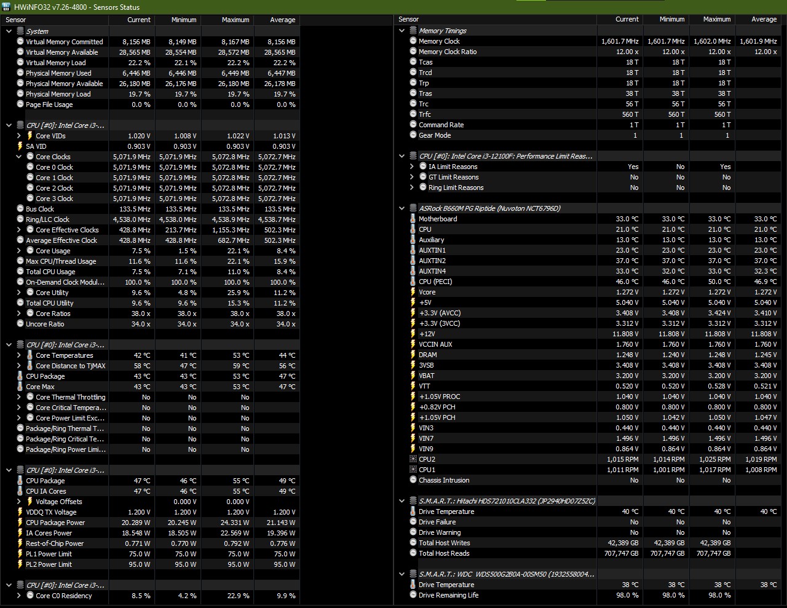787x608 pixels.
Task: Select the Command Rate row label
Action: pos(441,124)
